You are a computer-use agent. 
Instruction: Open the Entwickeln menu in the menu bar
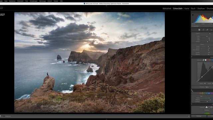click(x=20, y=1)
